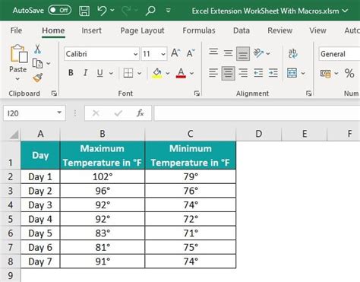Toggle Bold formatting
This screenshot has height=282, width=360.
[x=71, y=73]
